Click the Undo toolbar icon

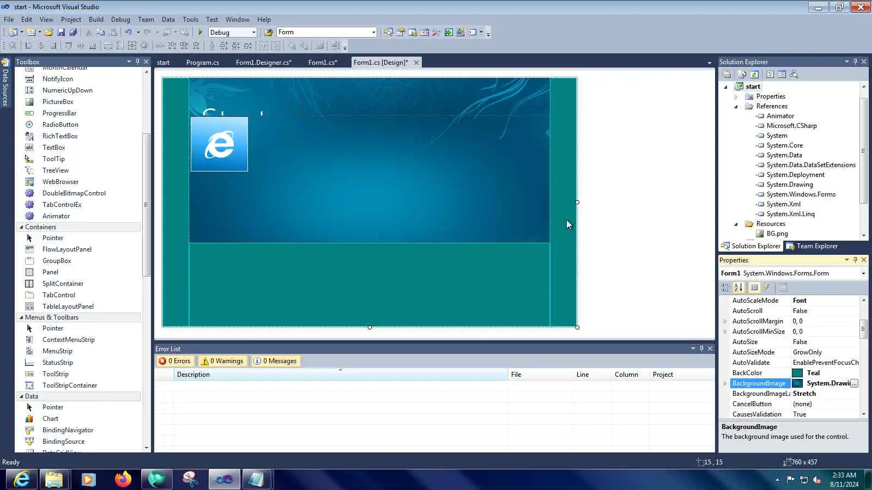coord(129,32)
